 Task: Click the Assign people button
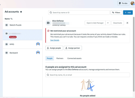[x=54, y=48]
